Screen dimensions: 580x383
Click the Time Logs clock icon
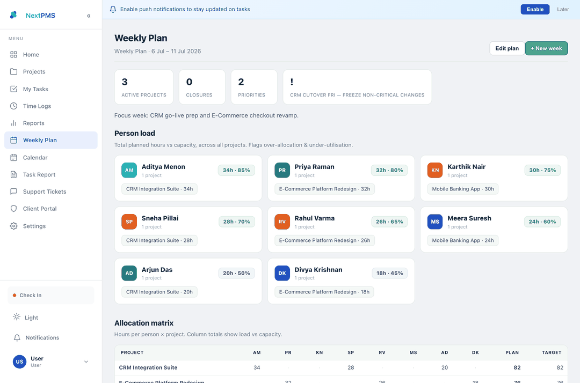click(13, 106)
